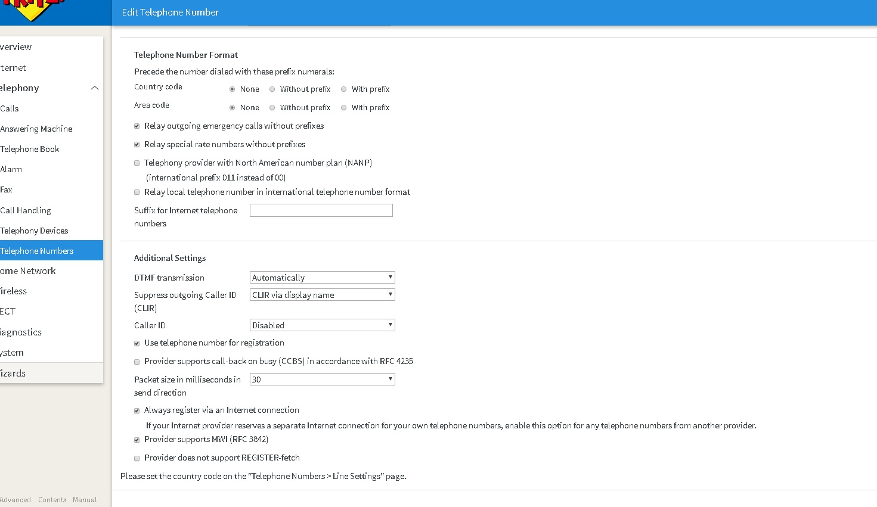
Task: Open the Caller ID dropdown
Action: pyautogui.click(x=322, y=325)
